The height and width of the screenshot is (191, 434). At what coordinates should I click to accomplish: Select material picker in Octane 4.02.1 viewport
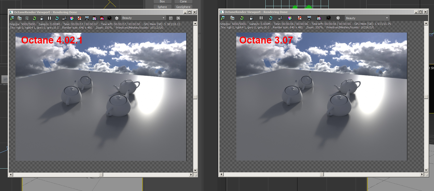pos(79,18)
